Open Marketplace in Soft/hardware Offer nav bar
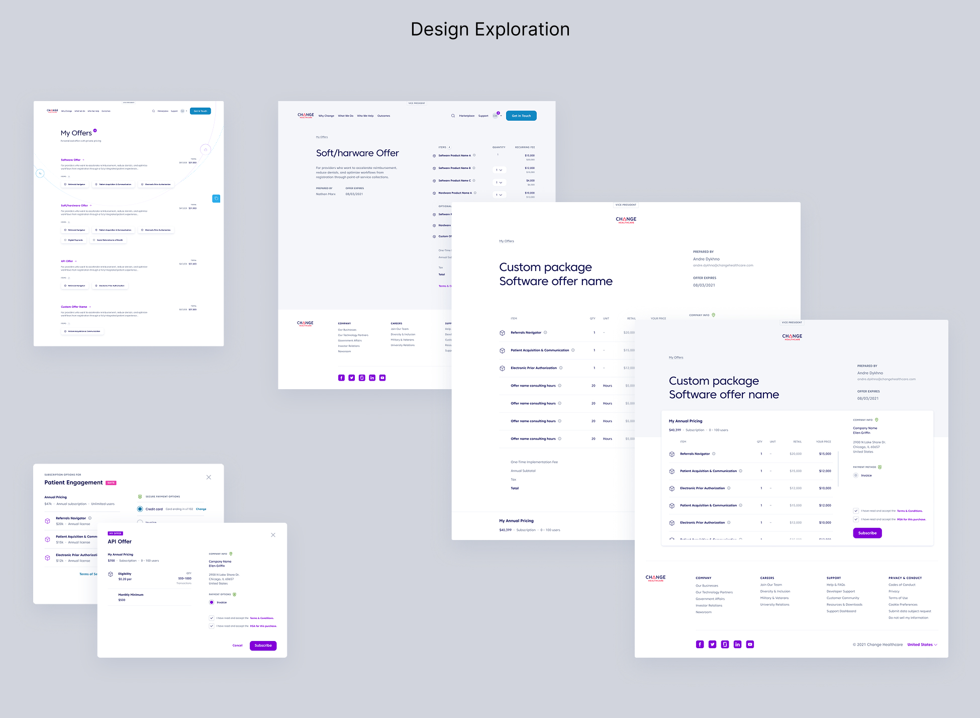The image size is (980, 718). 466,116
